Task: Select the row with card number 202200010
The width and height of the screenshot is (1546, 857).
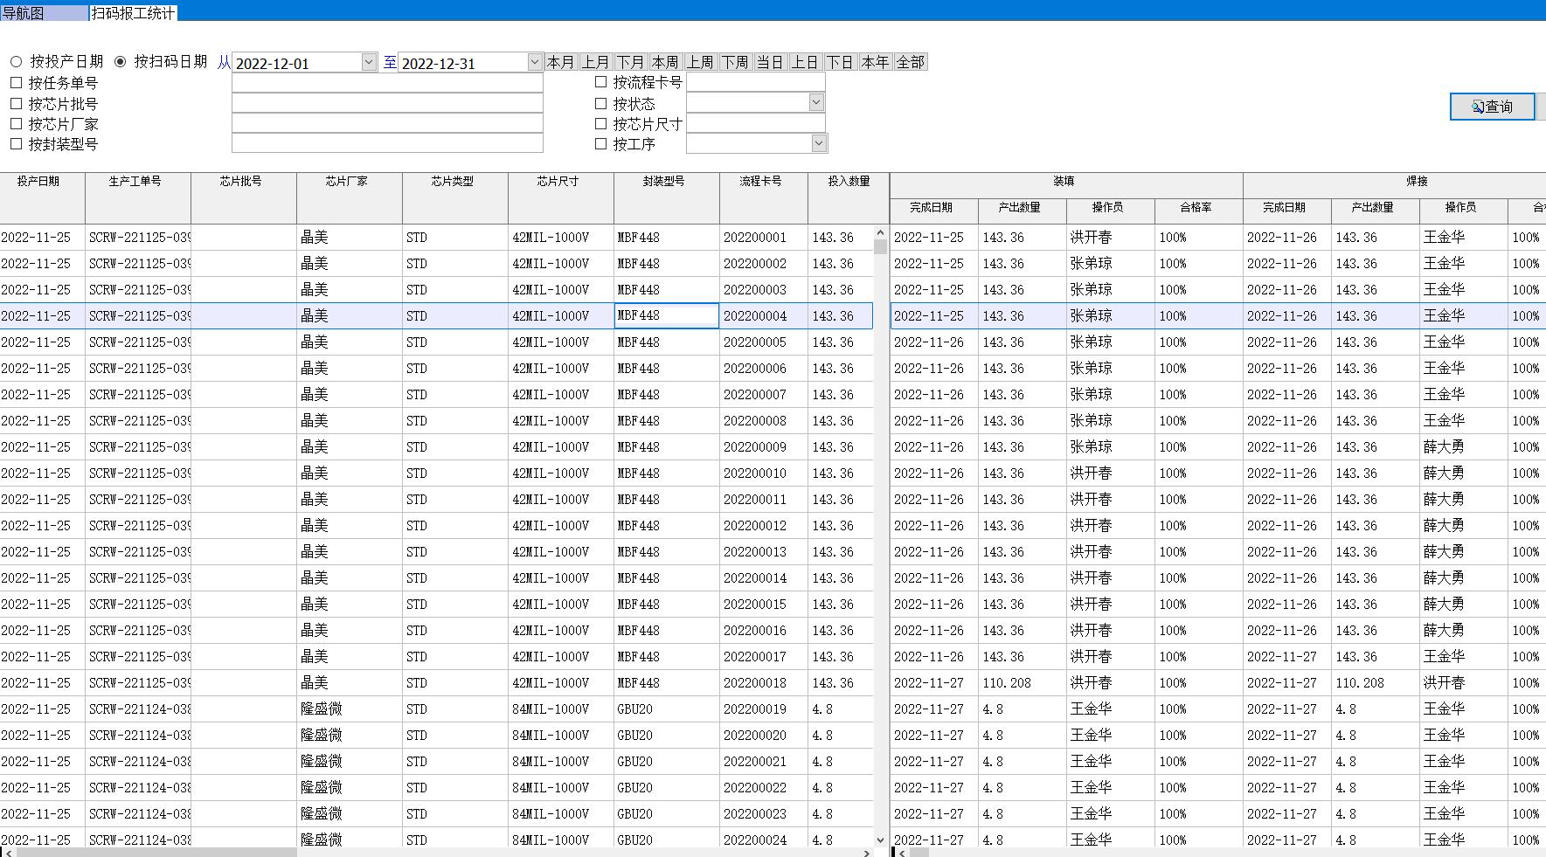Action: pyautogui.click(x=754, y=473)
